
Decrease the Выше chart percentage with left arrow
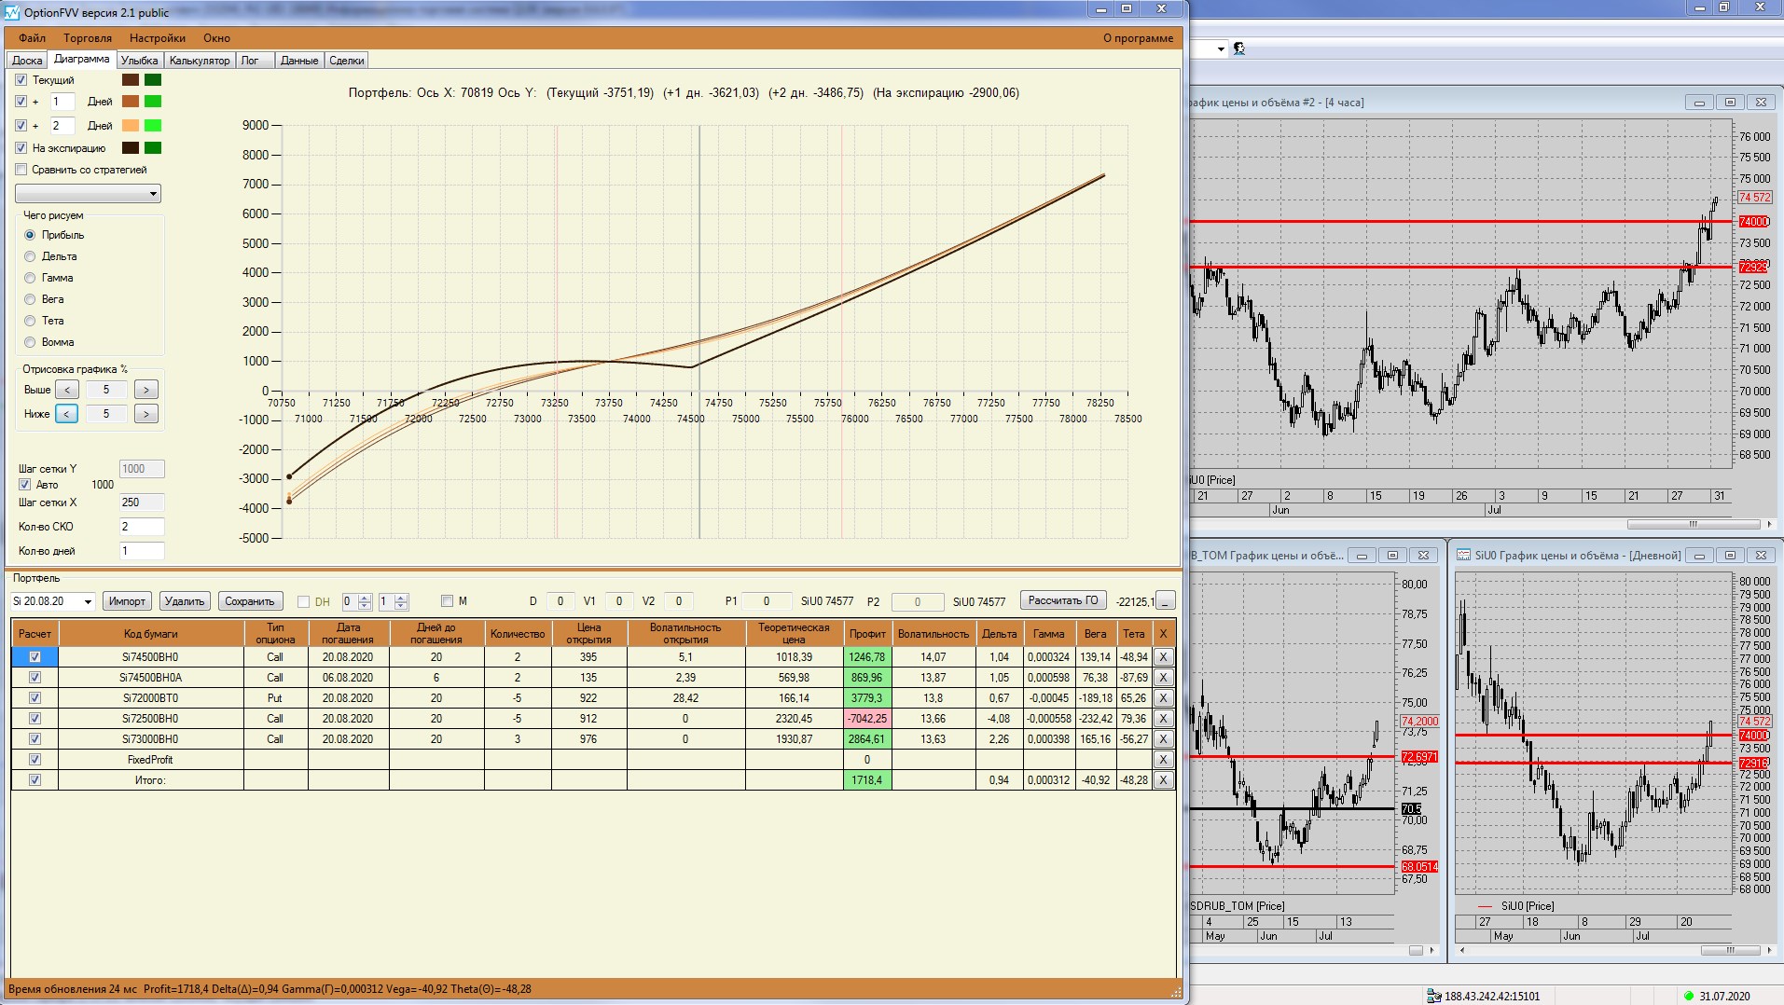click(66, 390)
